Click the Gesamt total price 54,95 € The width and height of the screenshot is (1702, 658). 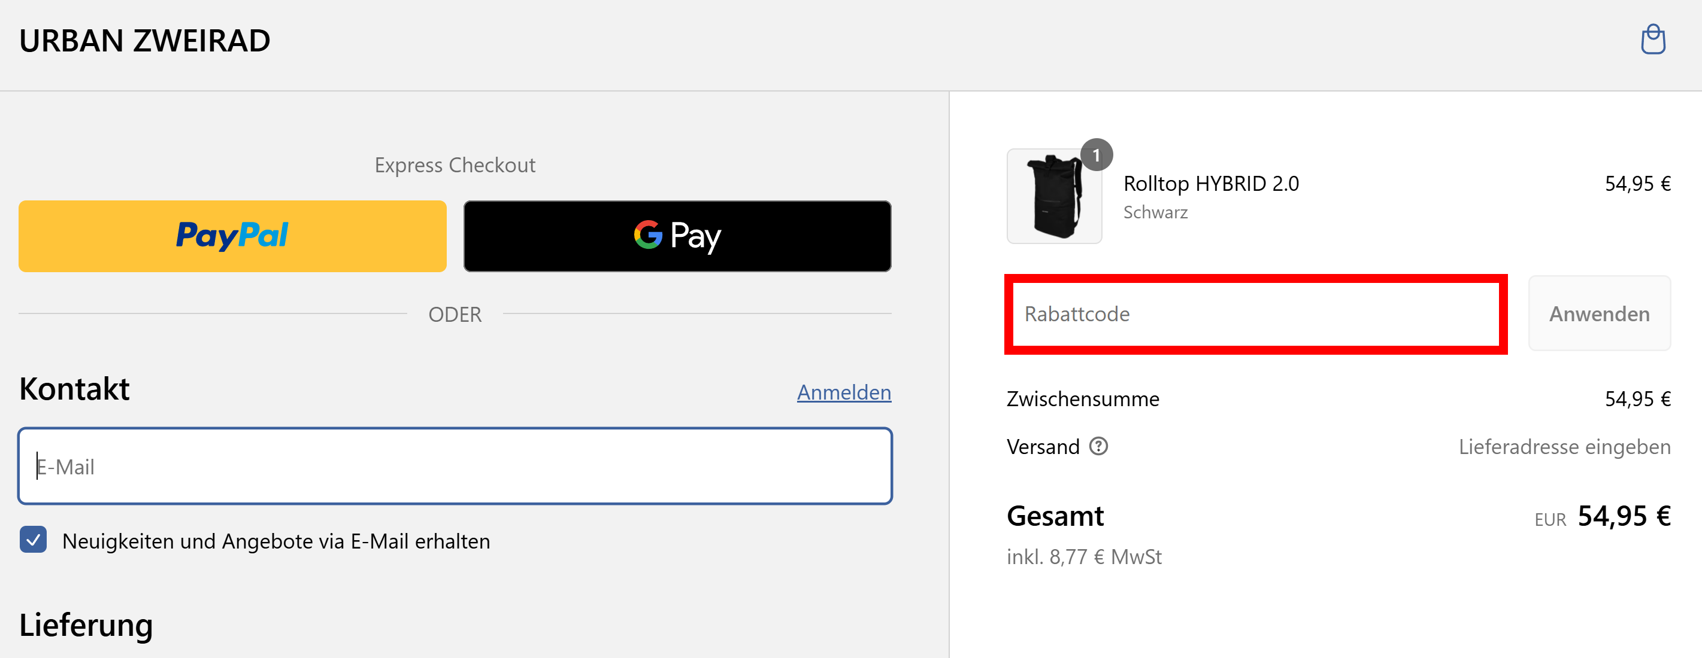click(1624, 516)
